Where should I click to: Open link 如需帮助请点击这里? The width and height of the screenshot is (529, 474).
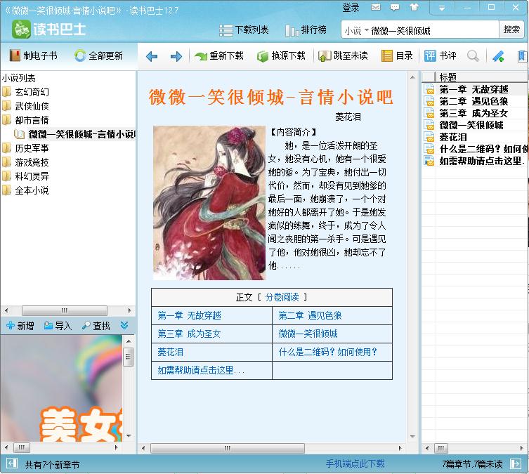[x=202, y=370]
